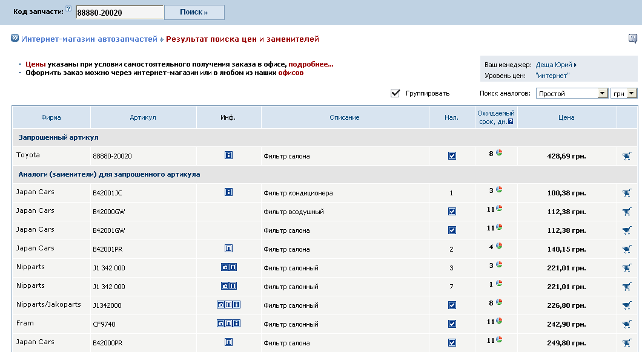
Task: Sort table by Цена column header
Action: pyautogui.click(x=567, y=117)
